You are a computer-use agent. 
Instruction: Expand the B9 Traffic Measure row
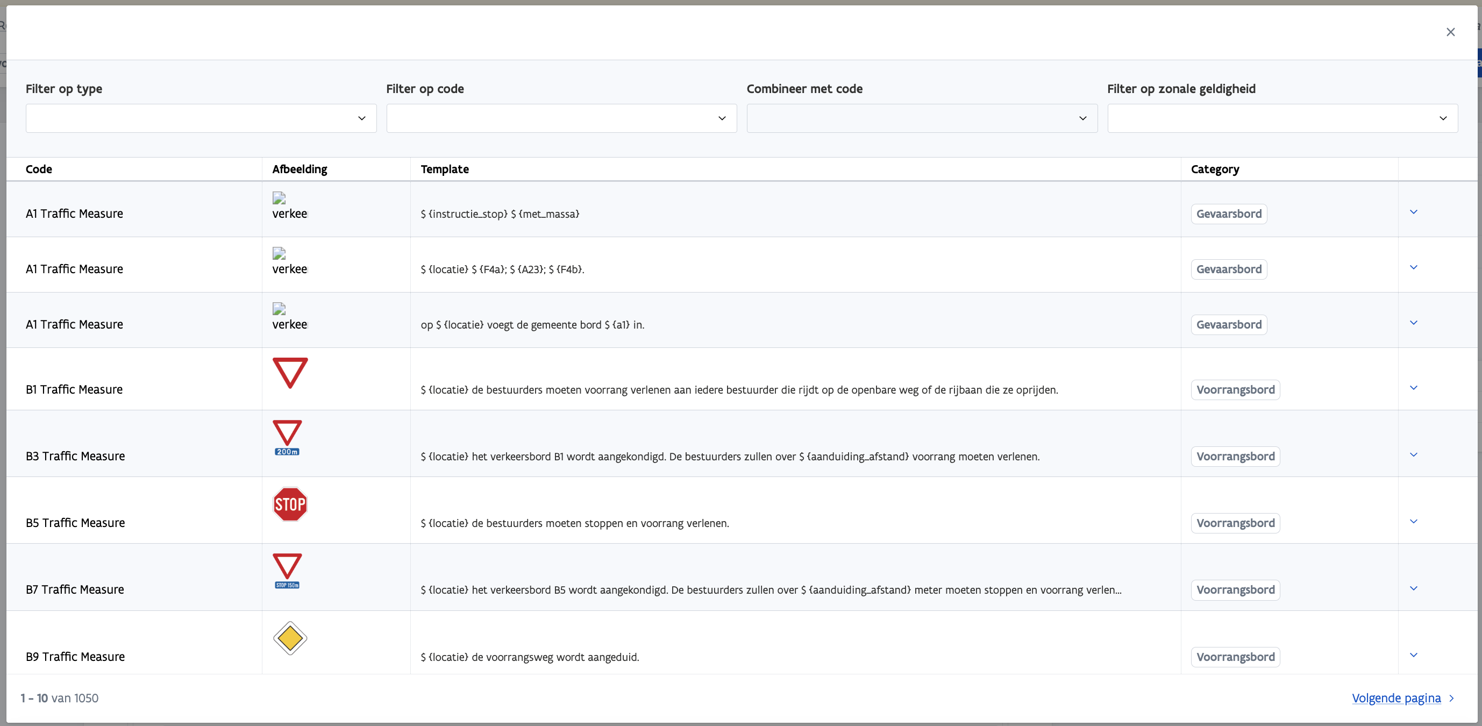[1414, 654]
